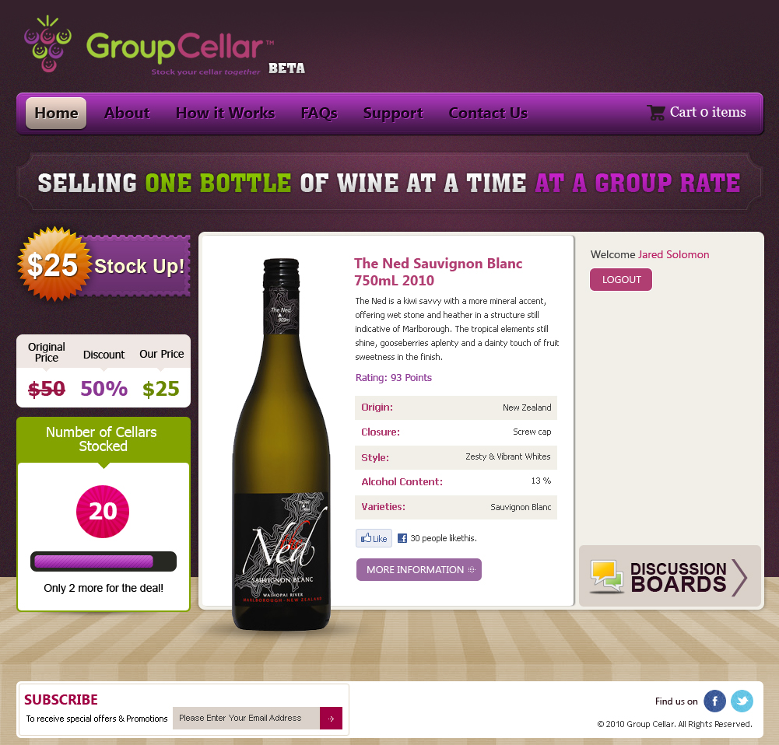
Task: Open the shopping cart icon
Action: (x=656, y=112)
